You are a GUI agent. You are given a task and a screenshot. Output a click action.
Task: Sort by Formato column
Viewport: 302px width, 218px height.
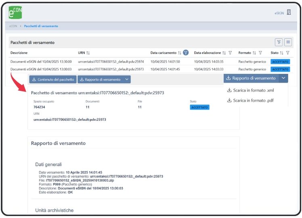[x=254, y=53]
